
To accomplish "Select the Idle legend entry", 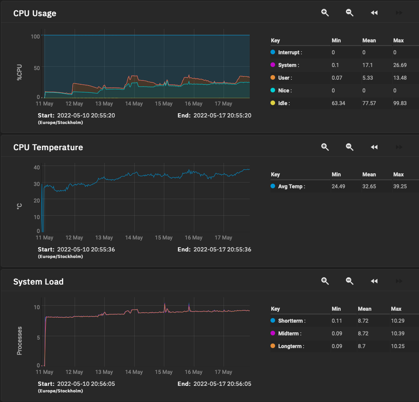I will pyautogui.click(x=284, y=103).
